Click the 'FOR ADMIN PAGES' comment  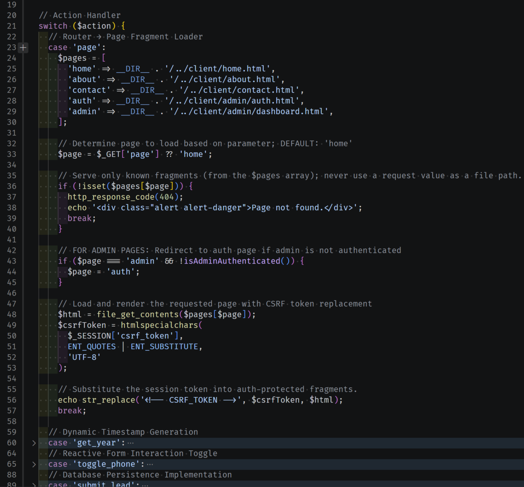click(229, 250)
